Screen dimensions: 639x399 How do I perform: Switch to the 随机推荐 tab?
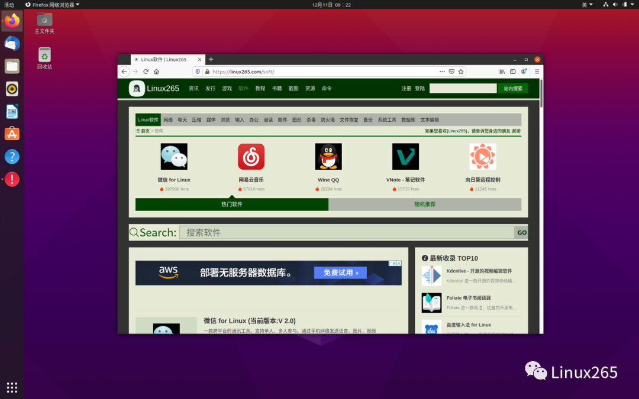425,205
